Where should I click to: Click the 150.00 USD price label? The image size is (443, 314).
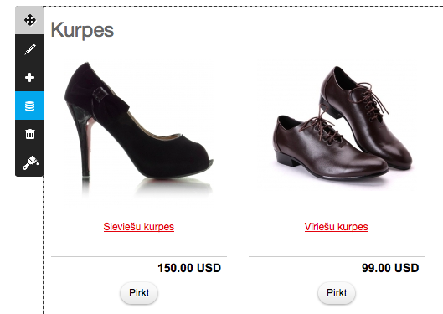(x=189, y=268)
